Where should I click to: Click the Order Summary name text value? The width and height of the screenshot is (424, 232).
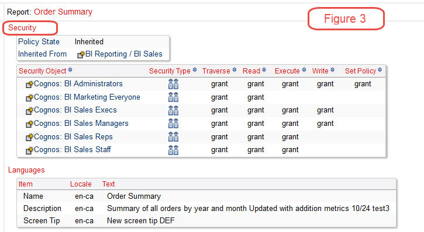tap(134, 196)
